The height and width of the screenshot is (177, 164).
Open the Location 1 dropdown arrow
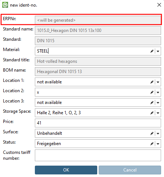(158, 82)
